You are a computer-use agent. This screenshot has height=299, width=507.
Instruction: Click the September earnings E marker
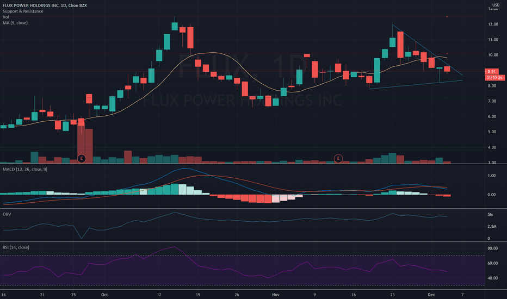click(82, 158)
